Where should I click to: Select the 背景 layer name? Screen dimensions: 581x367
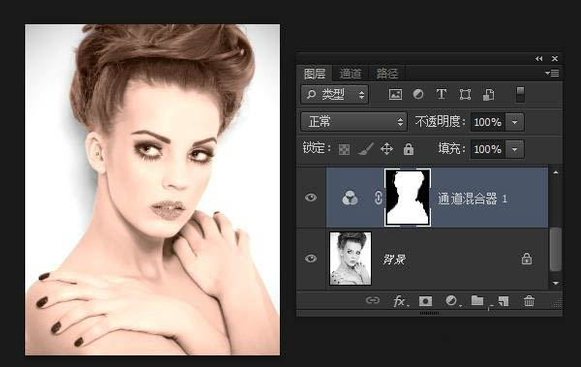pyautogui.click(x=394, y=260)
